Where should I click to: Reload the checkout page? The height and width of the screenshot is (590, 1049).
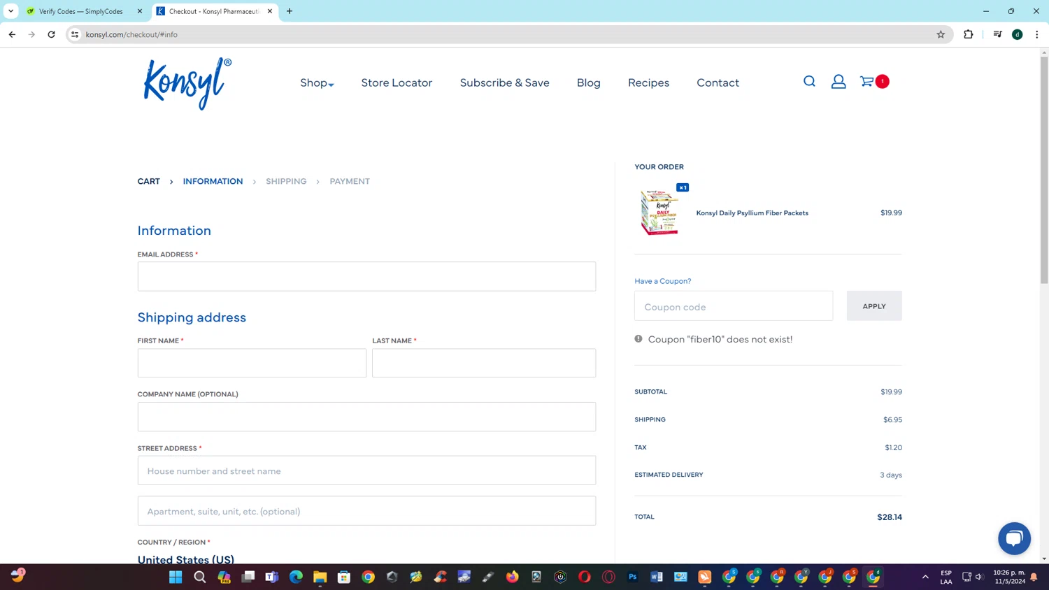click(x=51, y=34)
